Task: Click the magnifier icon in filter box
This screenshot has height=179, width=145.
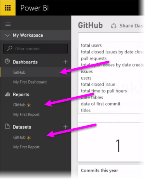Action: pos(10,48)
